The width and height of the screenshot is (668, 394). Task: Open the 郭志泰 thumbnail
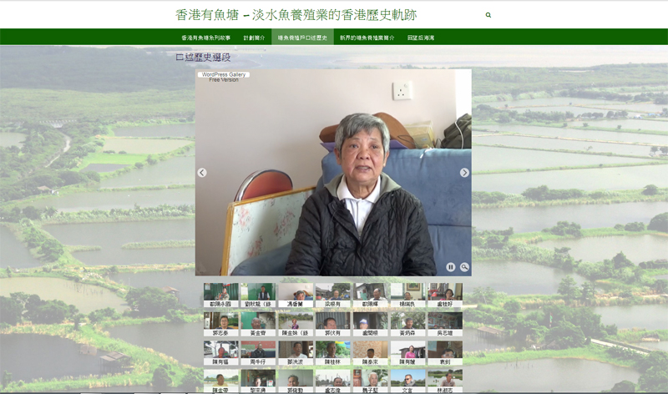click(x=221, y=323)
